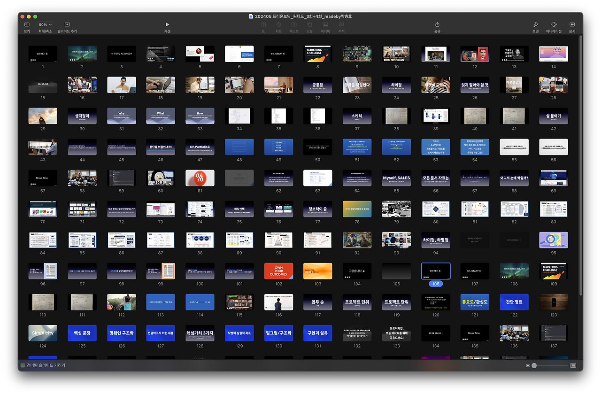601x395 pixels.
Task: Select slide 126 명확한 구조화
Action: point(122,333)
